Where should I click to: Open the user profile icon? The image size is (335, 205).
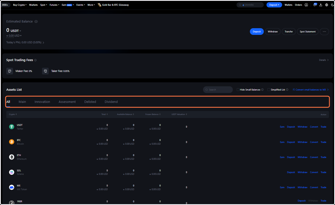pos(306,5)
